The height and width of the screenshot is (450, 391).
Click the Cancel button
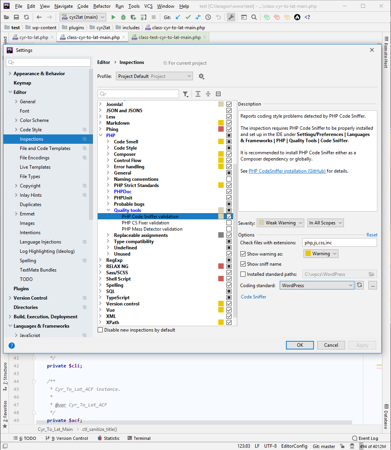331,345
